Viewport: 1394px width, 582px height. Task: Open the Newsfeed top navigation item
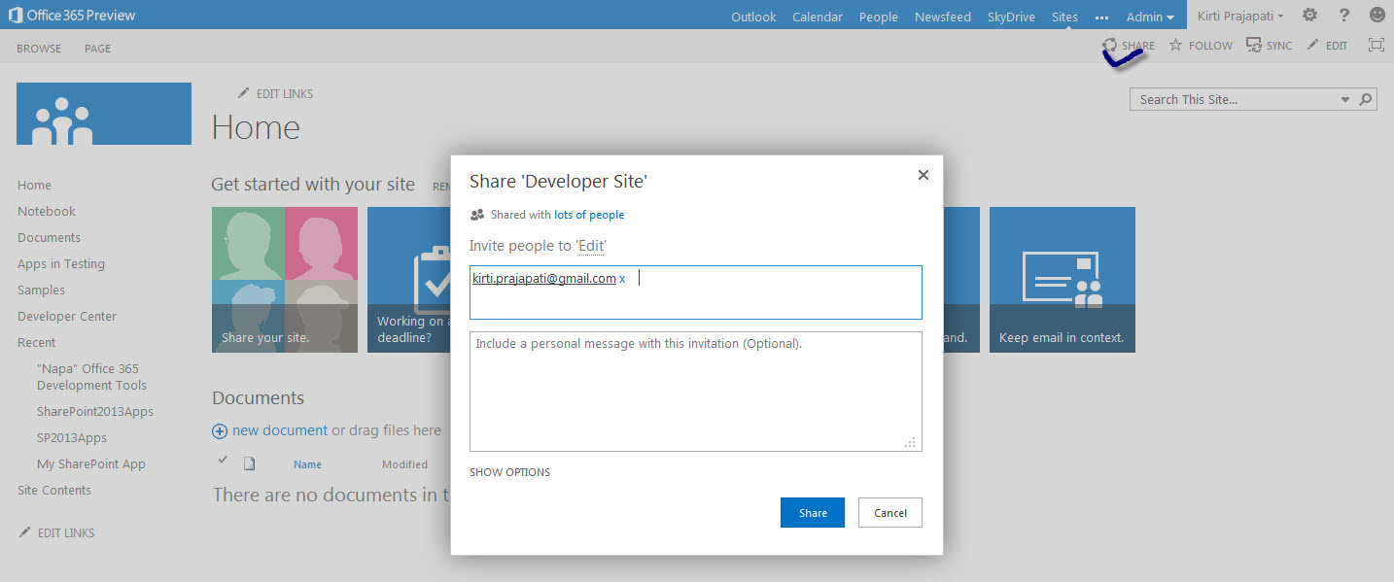coord(942,17)
